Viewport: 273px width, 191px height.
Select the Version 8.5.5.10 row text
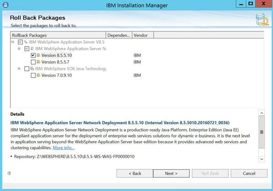tap(56, 55)
